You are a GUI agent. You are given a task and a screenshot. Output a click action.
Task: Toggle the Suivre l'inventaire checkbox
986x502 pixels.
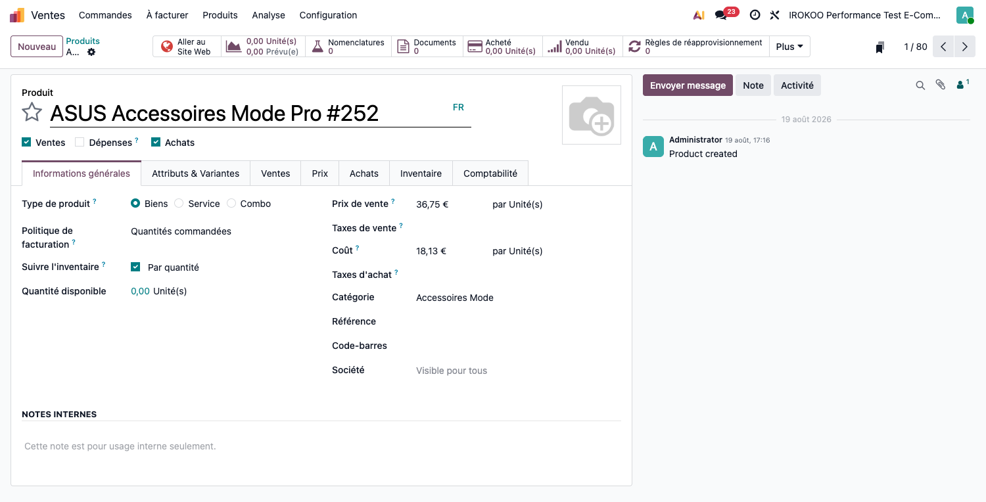[x=135, y=267]
